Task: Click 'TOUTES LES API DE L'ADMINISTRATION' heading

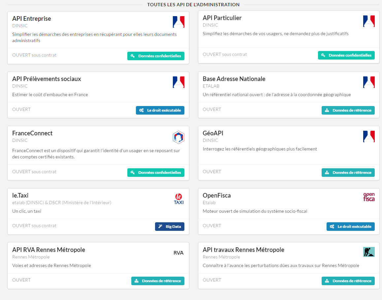Action: click(x=193, y=5)
